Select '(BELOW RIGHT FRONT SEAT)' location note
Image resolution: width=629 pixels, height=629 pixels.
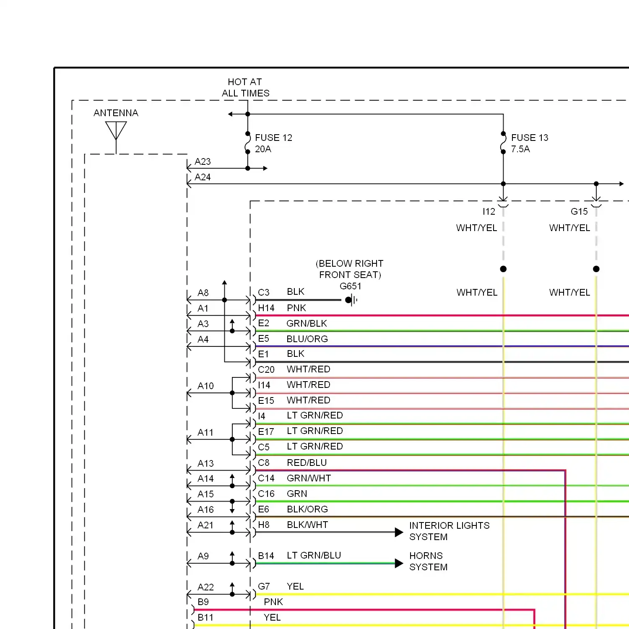coord(350,269)
